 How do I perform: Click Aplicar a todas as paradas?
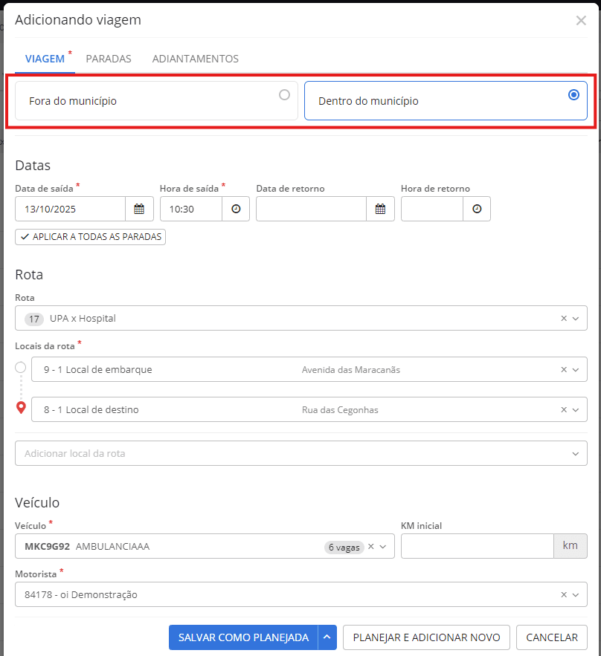click(x=90, y=237)
